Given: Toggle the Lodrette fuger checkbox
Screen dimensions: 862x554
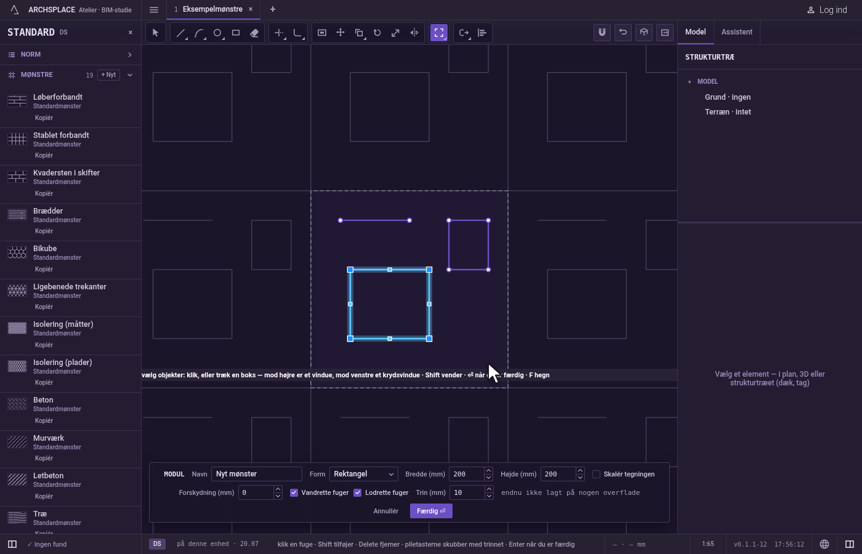Looking at the screenshot, I should point(357,492).
